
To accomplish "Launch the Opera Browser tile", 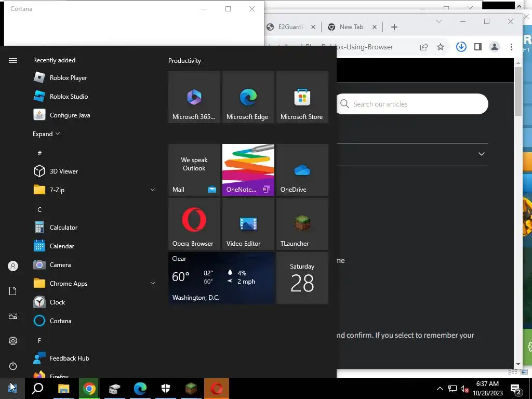I will pyautogui.click(x=194, y=224).
